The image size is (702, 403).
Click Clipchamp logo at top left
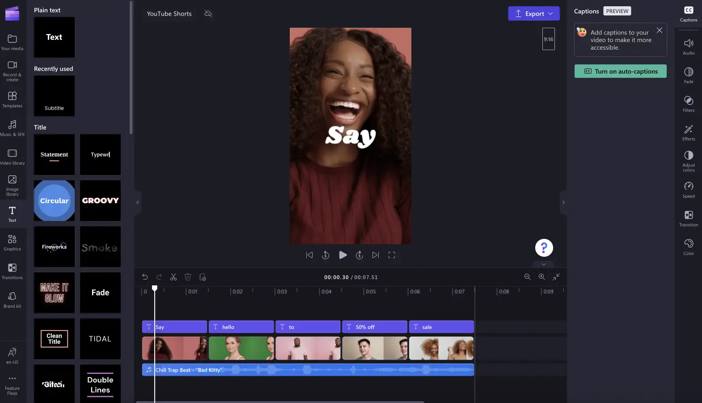[12, 13]
